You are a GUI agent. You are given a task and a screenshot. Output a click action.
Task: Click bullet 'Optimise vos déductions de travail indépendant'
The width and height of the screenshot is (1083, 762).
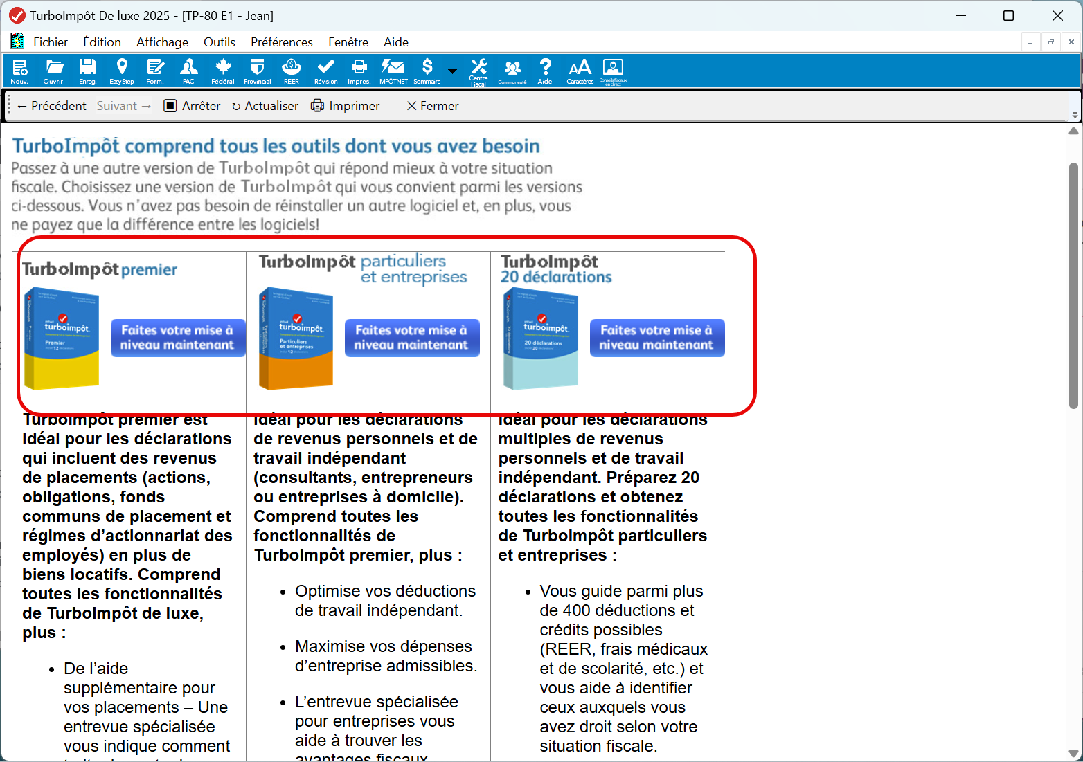click(385, 601)
